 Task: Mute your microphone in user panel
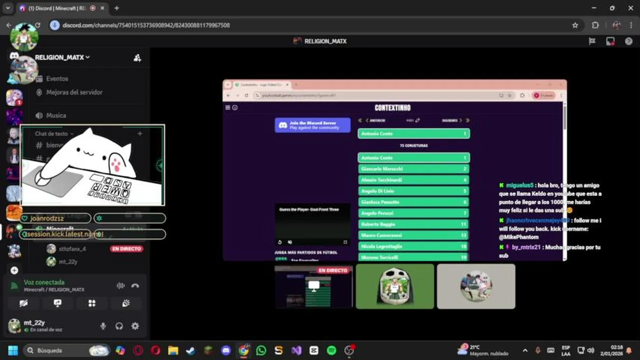click(103, 326)
